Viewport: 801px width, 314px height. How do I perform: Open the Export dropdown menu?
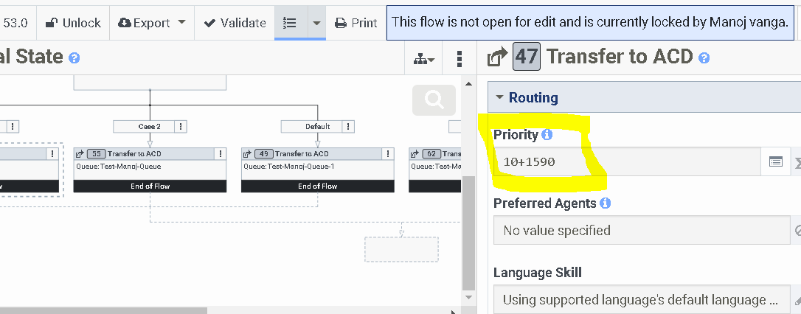[152, 23]
